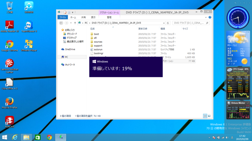
Task: Open the address bar history dropdown
Action: tap(163, 23)
